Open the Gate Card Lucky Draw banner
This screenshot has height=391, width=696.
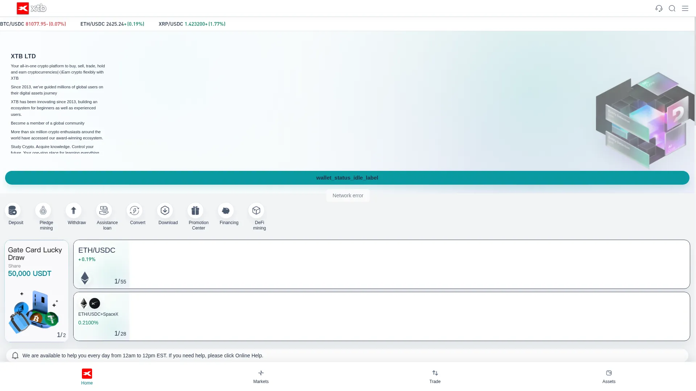click(37, 291)
